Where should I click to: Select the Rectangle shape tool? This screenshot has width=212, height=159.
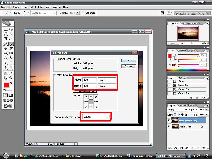(x=11, y=68)
